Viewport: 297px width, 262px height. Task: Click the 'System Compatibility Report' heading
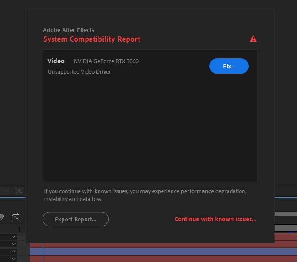pyautogui.click(x=92, y=39)
